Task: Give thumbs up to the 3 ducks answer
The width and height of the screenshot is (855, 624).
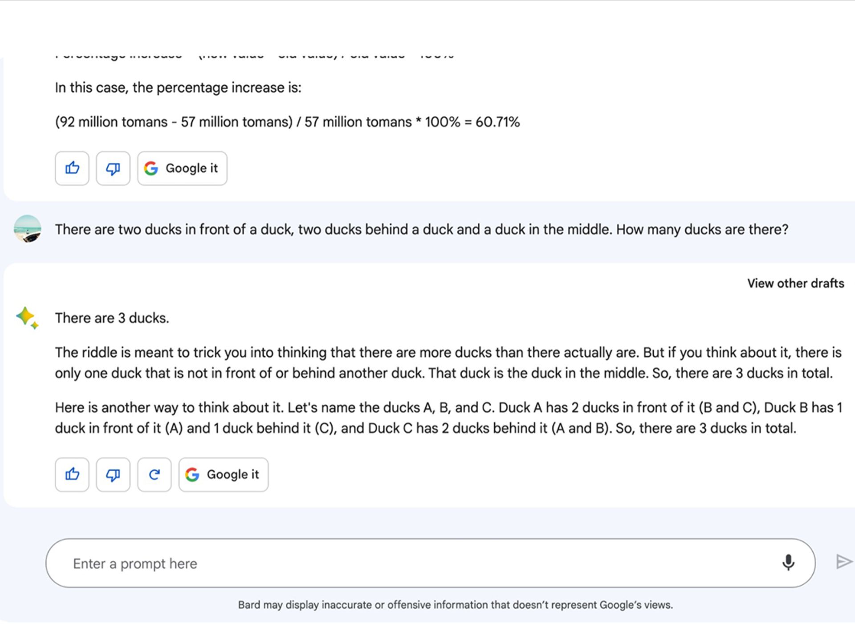Action: point(72,475)
